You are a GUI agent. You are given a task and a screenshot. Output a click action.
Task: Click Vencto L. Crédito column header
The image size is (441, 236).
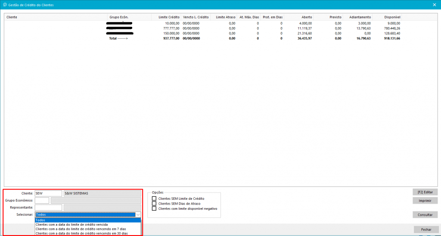(x=196, y=17)
